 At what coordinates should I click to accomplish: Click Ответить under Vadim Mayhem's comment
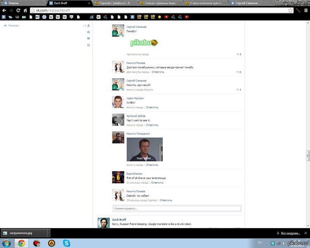coord(152,107)
